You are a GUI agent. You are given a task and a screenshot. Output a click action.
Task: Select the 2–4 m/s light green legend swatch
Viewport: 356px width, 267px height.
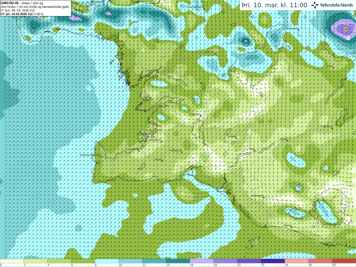pyautogui.click(x=36, y=261)
